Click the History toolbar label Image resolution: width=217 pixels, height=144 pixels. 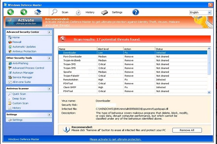(x=90, y=12)
